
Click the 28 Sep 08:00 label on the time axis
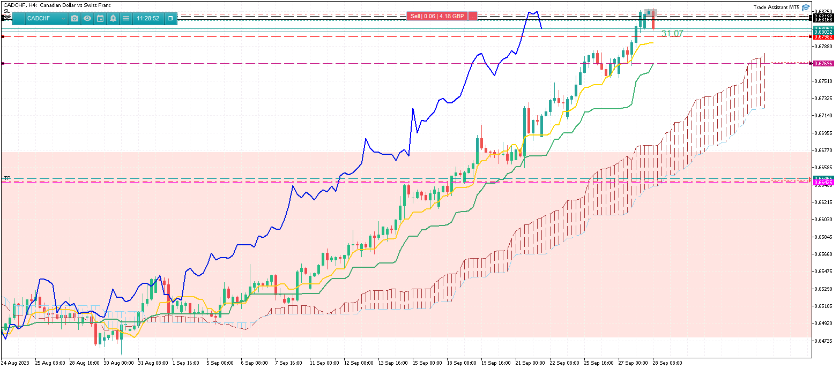[x=668, y=363]
